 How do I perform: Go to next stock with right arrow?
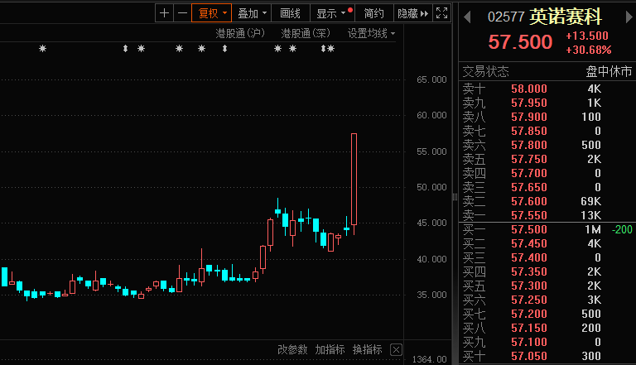(x=629, y=17)
